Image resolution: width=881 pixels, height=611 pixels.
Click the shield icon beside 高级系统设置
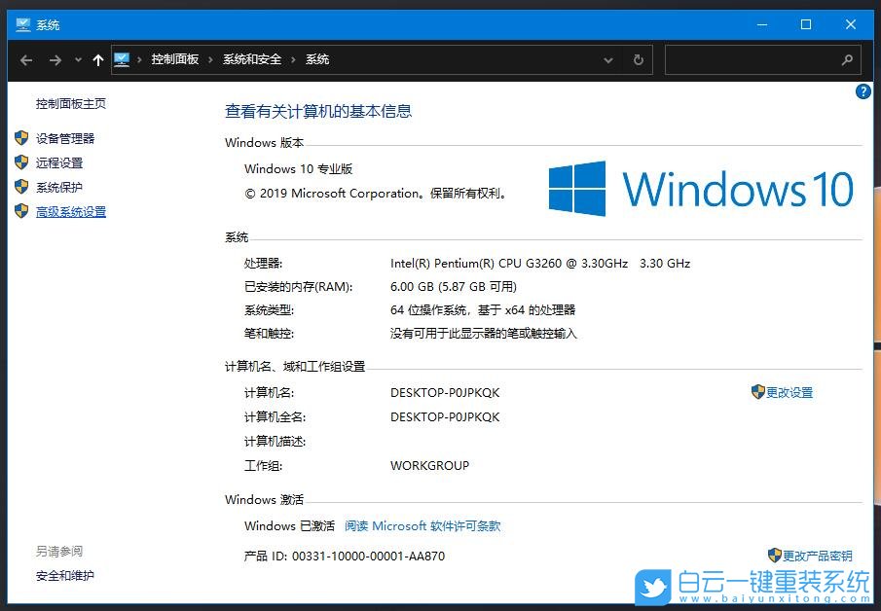(x=22, y=211)
